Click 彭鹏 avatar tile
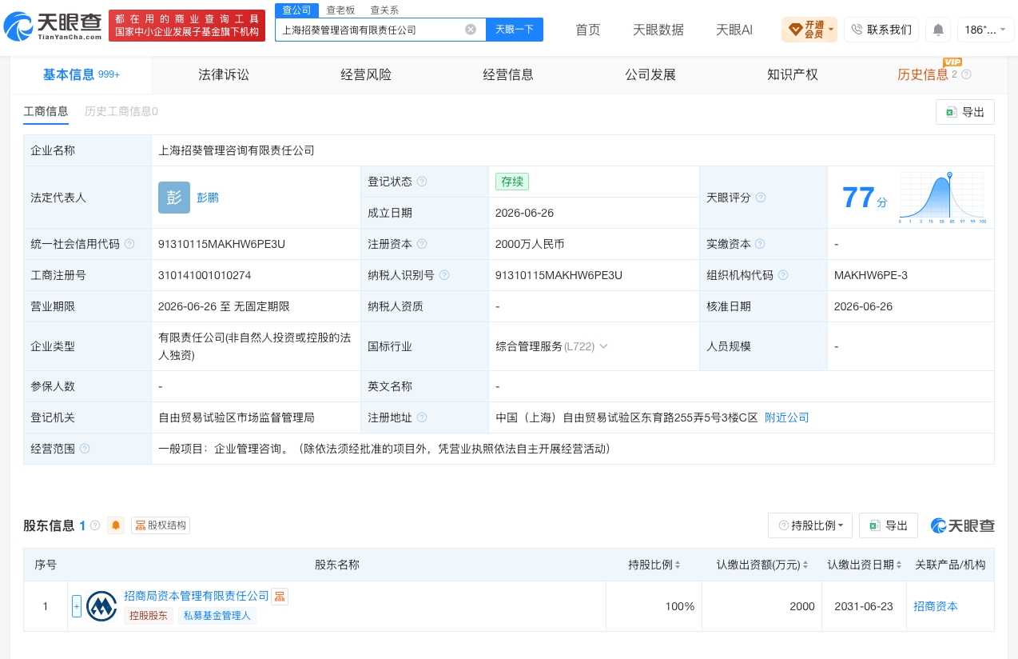Viewport: 1018px width, 659px height. tap(174, 198)
